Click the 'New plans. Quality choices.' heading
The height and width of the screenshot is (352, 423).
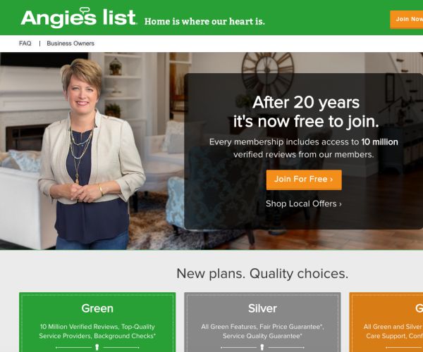[262, 274]
